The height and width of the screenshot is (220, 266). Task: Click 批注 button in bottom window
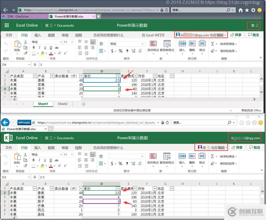(x=254, y=147)
